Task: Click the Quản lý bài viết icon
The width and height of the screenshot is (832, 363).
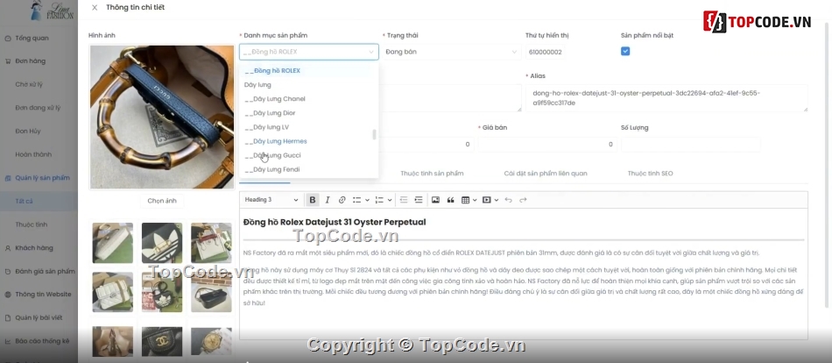Action: [x=8, y=317]
